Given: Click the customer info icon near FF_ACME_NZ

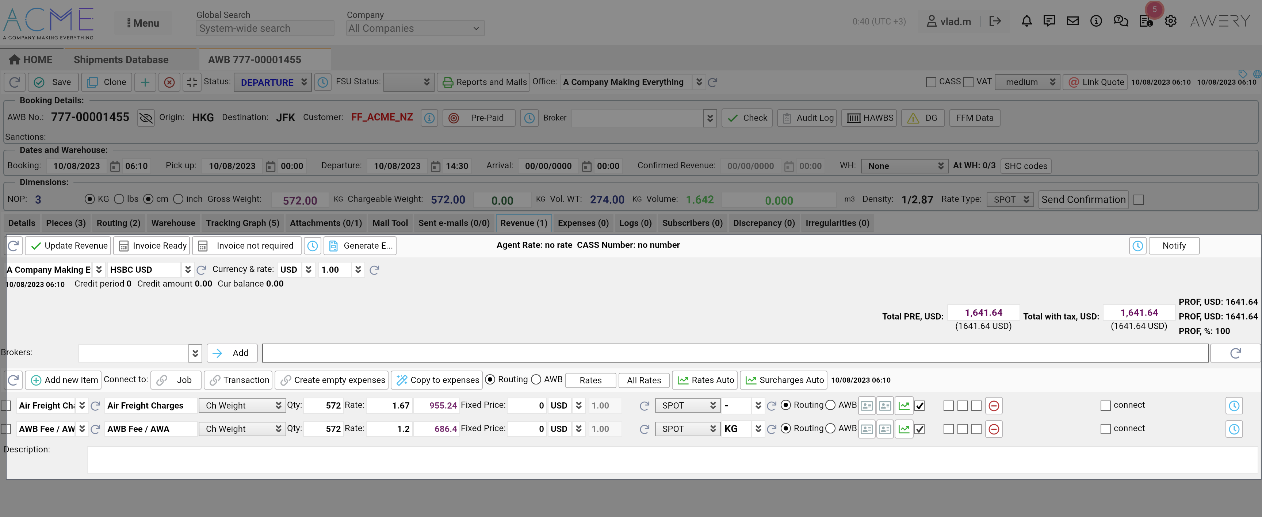Looking at the screenshot, I should pos(429,118).
